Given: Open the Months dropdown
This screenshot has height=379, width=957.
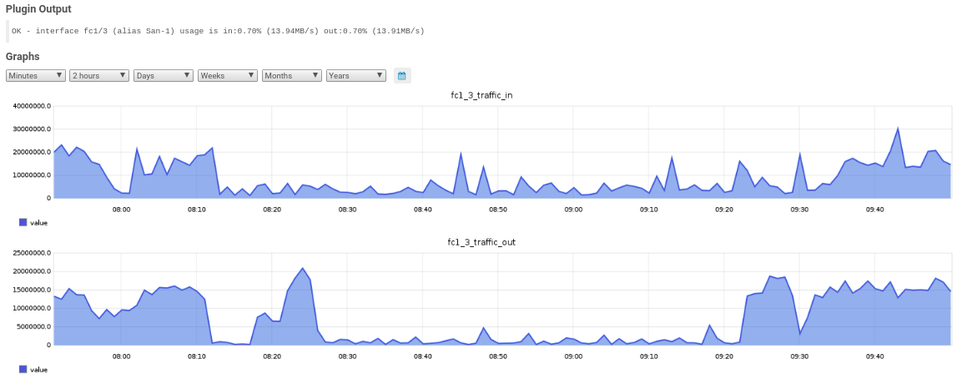Looking at the screenshot, I should 292,75.
